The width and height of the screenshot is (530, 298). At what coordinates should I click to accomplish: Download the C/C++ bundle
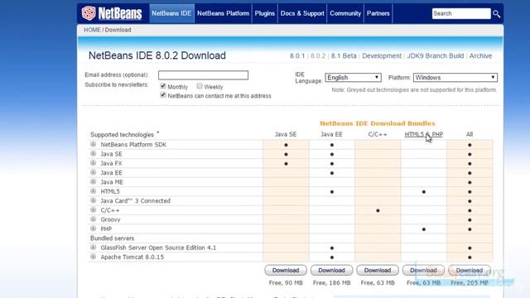tap(378, 271)
